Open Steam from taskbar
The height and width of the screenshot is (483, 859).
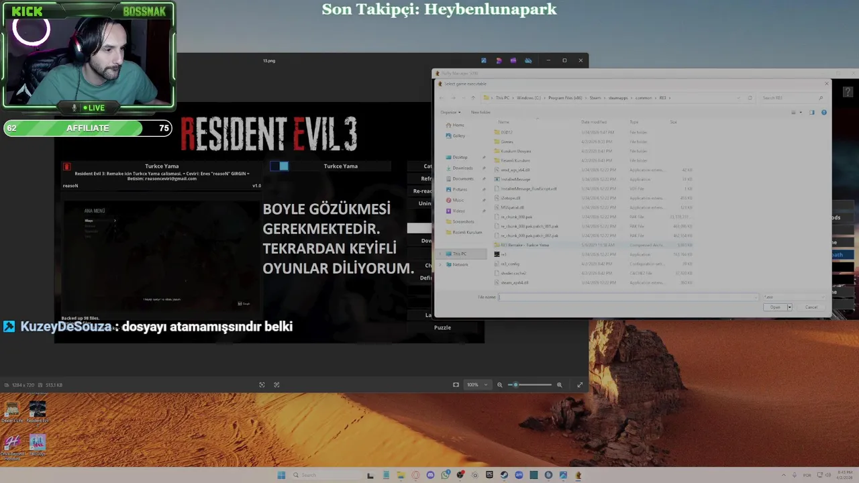[x=504, y=475]
